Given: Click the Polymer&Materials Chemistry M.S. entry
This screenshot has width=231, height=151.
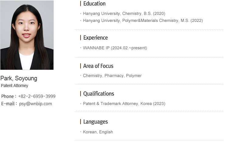Looking at the screenshot, I should [143, 20].
